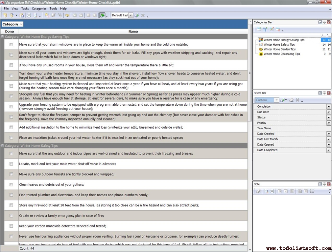Click the green task view mode icon
The image size is (332, 252).
pos(102,15)
